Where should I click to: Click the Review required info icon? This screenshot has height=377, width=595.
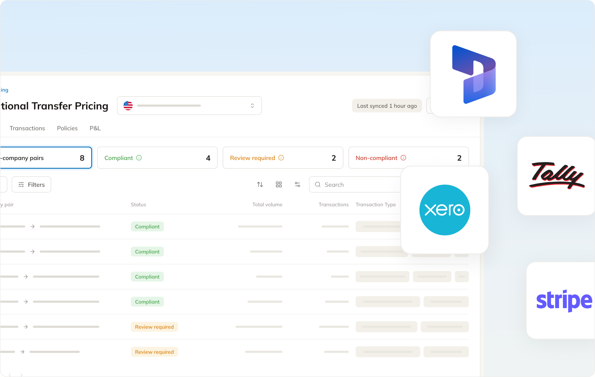[x=281, y=158]
